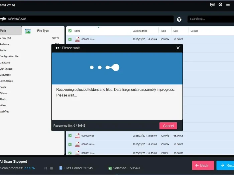Sort by the Name column arrow
The image size is (234, 175).
pos(98,28)
